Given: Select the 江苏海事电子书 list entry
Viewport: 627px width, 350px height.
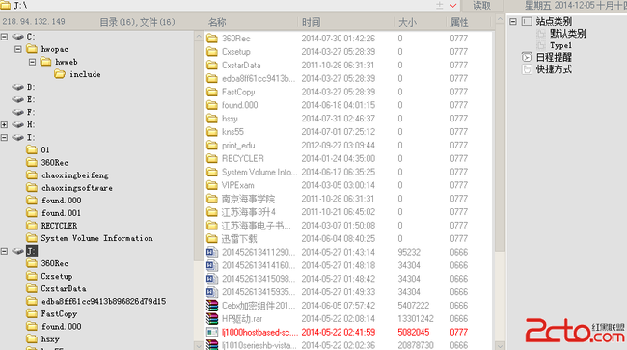Looking at the screenshot, I should point(257,226).
